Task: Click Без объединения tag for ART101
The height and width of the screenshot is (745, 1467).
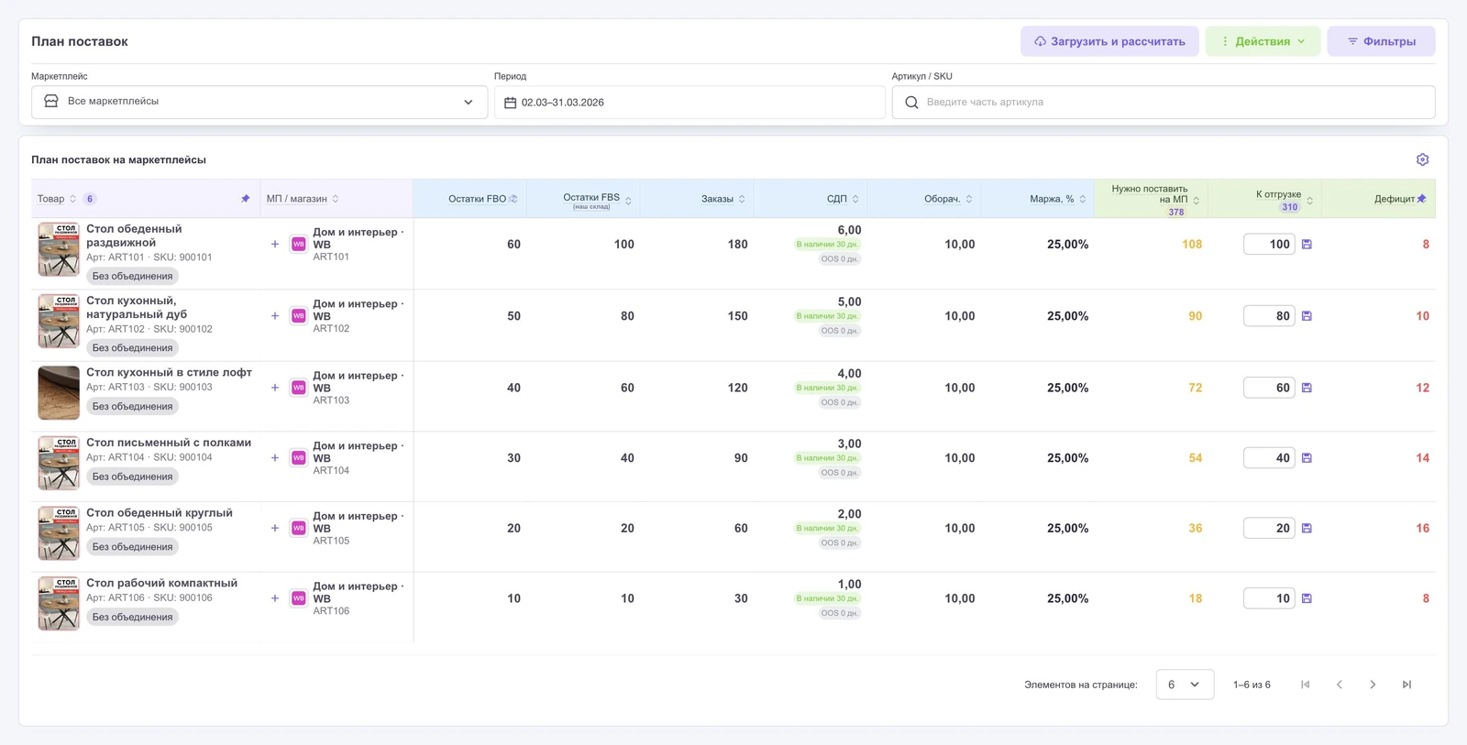Action: click(x=133, y=276)
